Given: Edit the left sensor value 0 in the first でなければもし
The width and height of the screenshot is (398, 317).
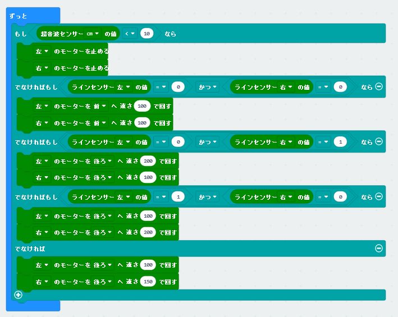Looking at the screenshot, I should 178,87.
